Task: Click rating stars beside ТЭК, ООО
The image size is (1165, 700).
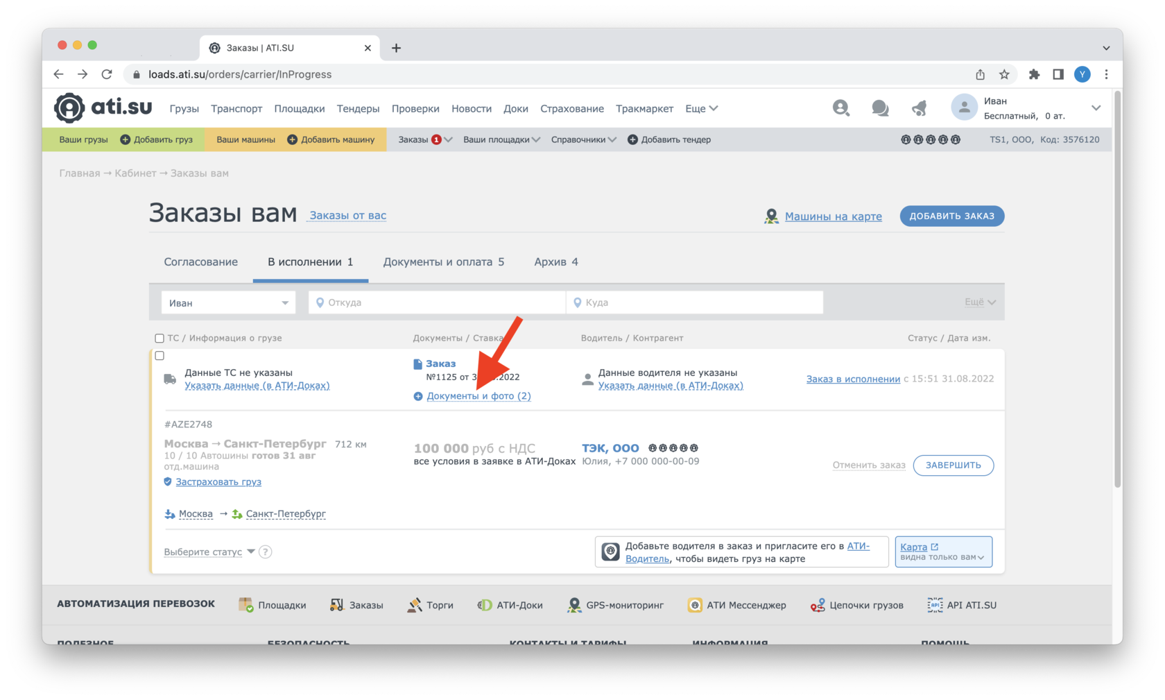Action: 673,448
